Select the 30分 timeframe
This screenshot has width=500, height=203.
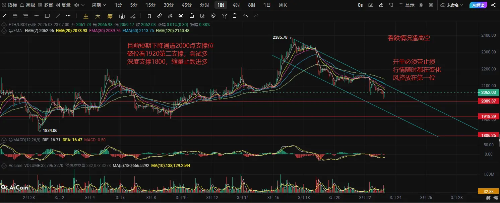169,5
